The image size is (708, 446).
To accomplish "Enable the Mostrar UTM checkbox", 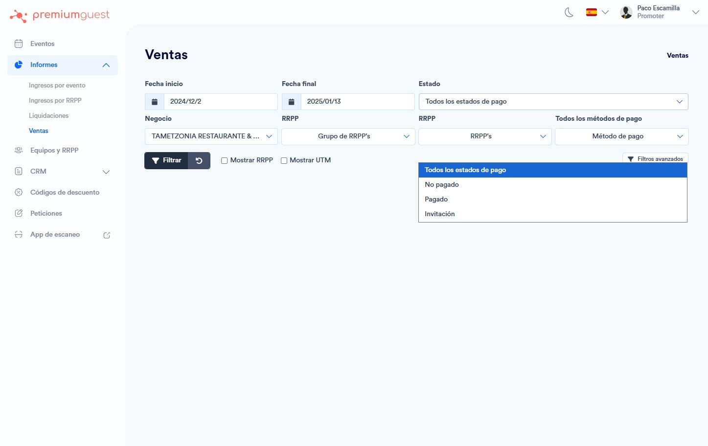I will click(284, 160).
